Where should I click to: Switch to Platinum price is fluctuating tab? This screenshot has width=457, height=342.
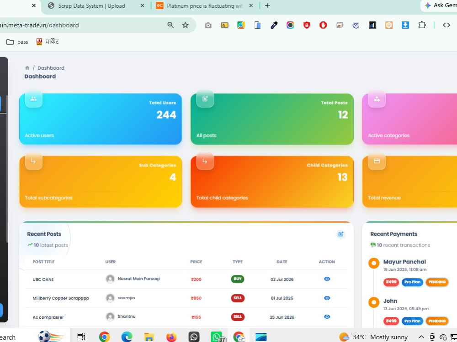click(x=204, y=6)
